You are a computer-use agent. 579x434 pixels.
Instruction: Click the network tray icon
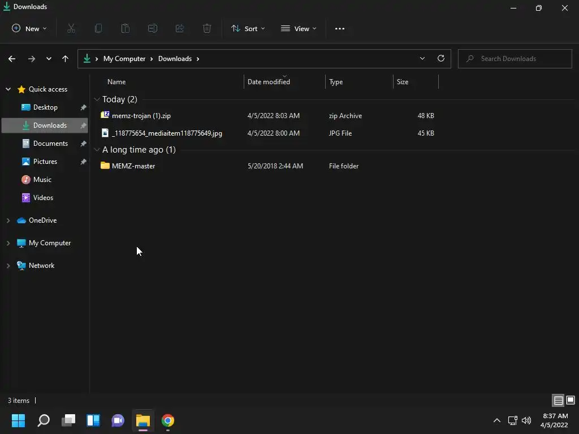tap(512, 420)
